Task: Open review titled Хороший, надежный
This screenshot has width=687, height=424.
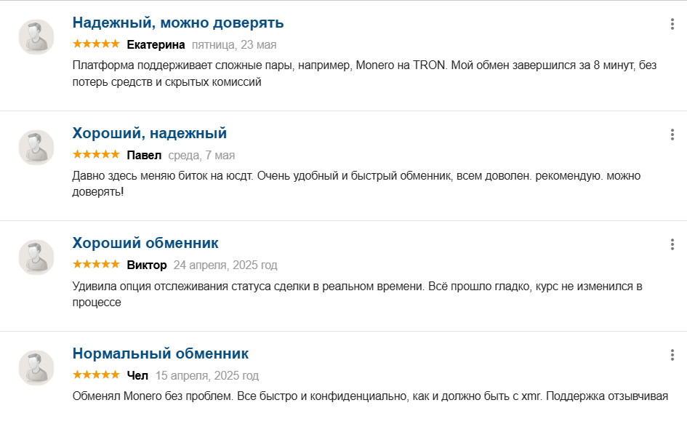Action: coord(150,133)
